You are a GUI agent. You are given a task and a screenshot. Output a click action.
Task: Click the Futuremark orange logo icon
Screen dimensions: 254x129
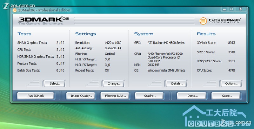(x=203, y=21)
